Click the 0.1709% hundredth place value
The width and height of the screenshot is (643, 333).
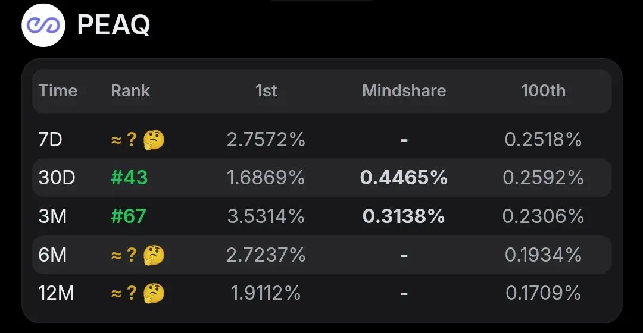pyautogui.click(x=544, y=293)
